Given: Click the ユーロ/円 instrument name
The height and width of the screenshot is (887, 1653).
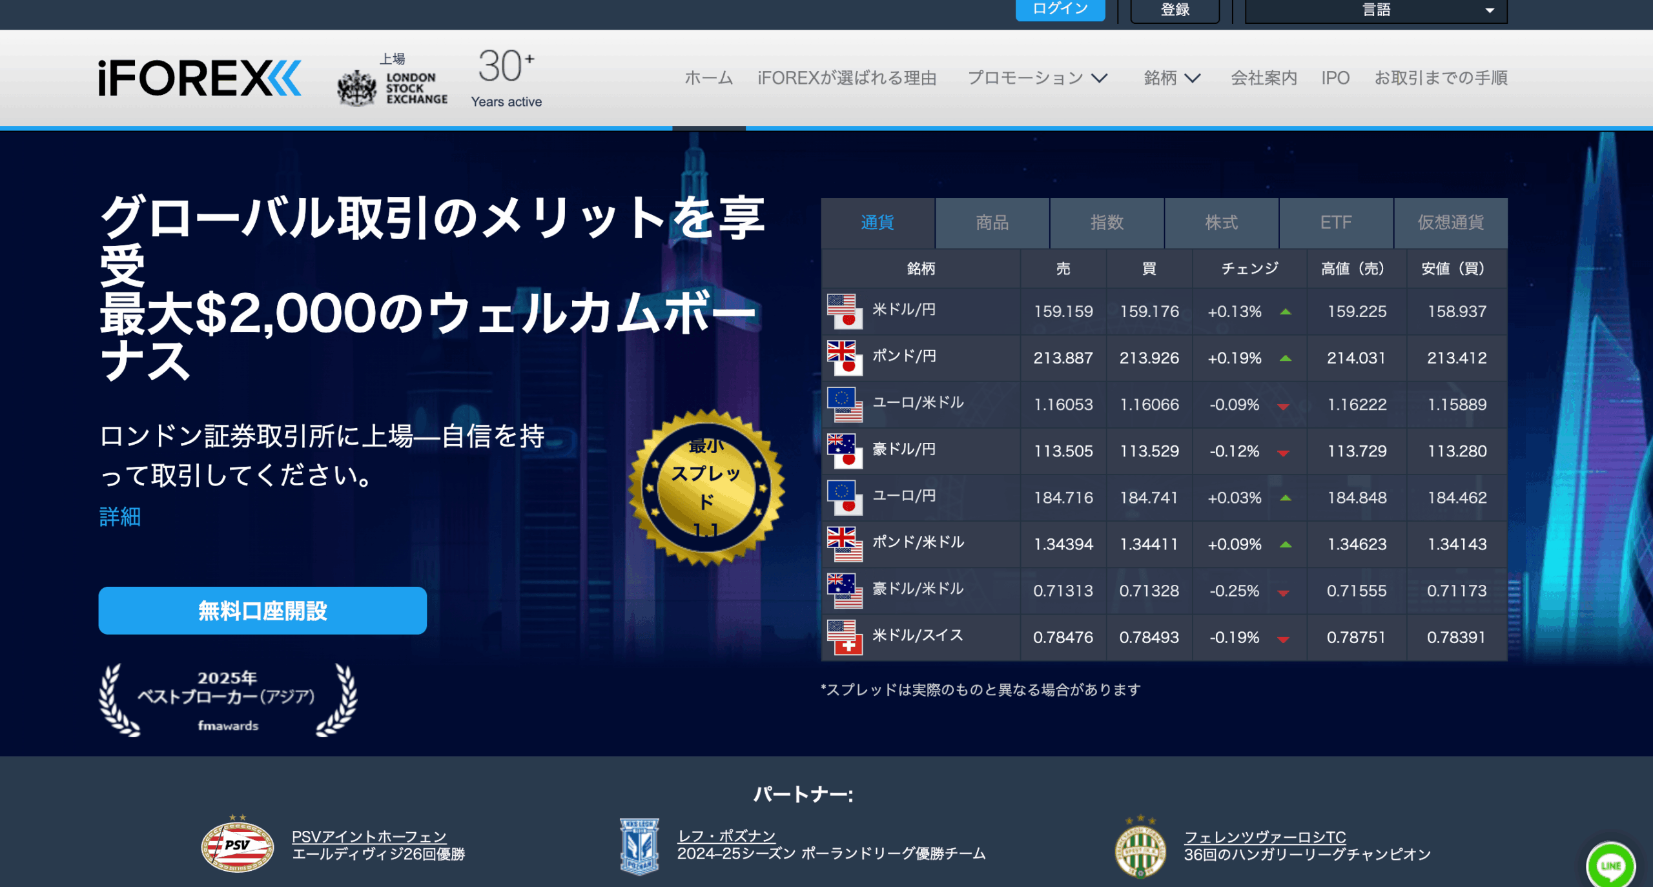Looking at the screenshot, I should 904,495.
